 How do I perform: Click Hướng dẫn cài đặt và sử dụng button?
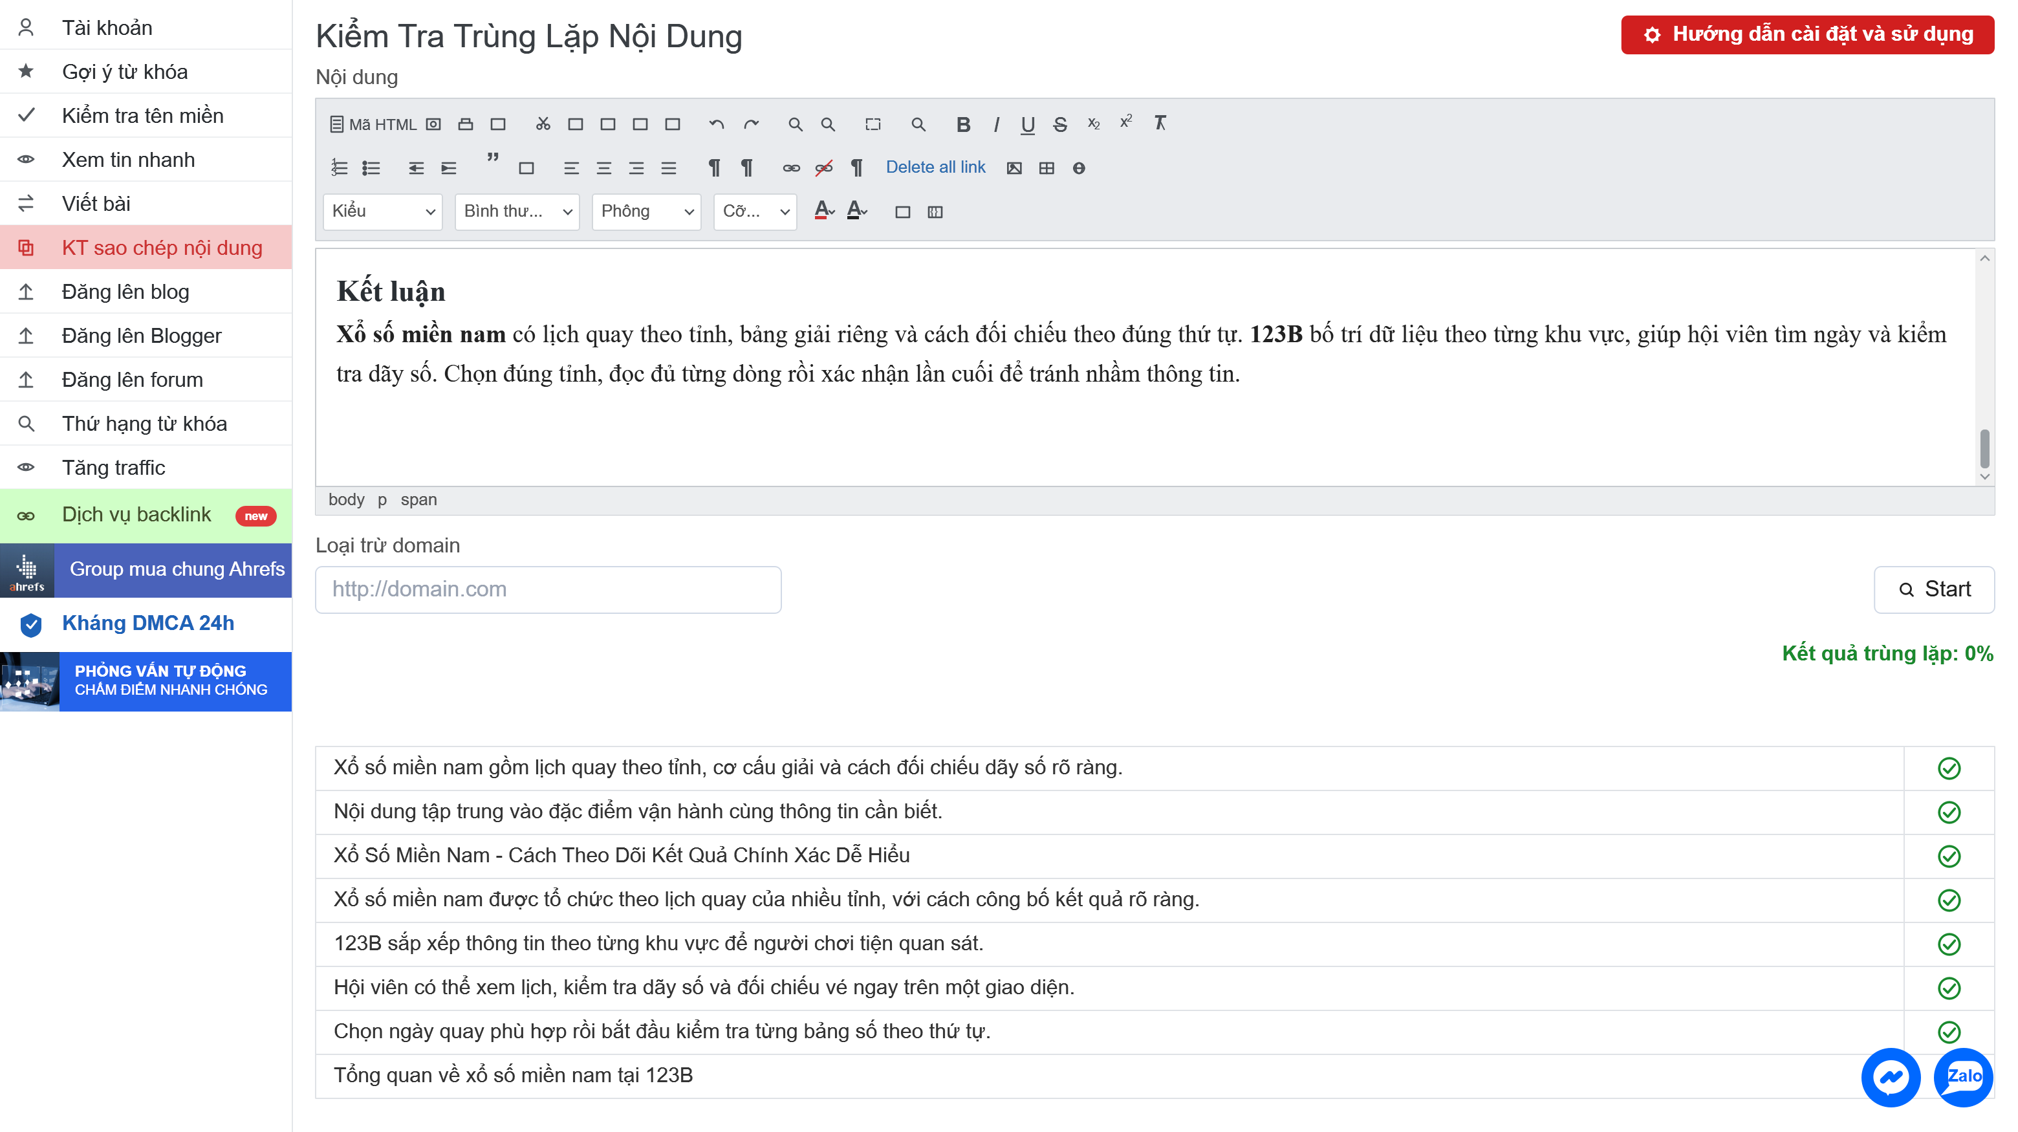[x=1807, y=34]
